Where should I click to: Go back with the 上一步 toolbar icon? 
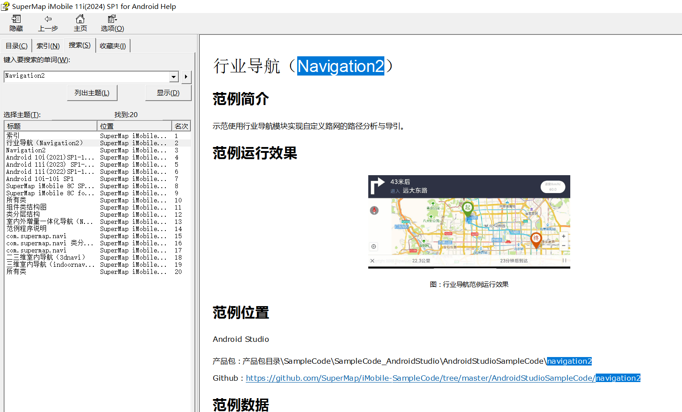point(48,23)
